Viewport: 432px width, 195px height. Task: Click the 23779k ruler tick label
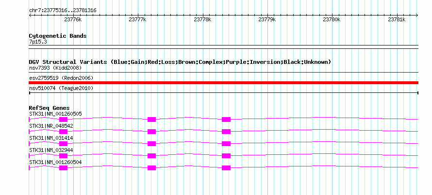(267, 19)
